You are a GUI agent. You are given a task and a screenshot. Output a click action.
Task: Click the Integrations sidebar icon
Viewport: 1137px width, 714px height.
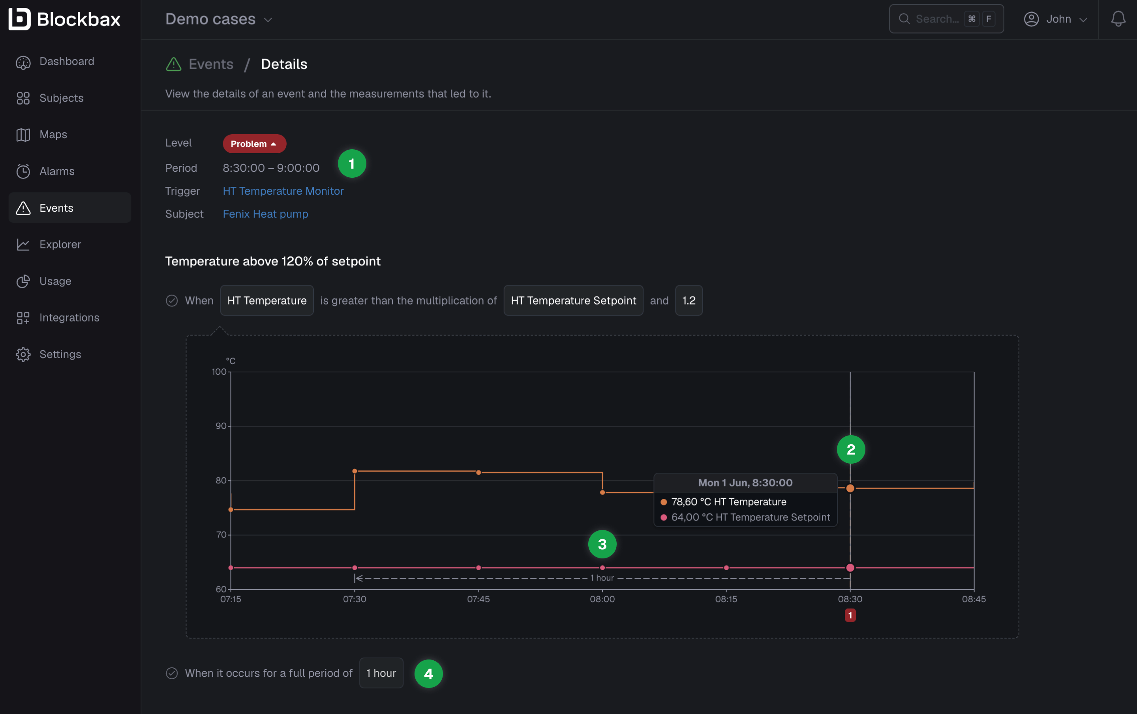[23, 318]
